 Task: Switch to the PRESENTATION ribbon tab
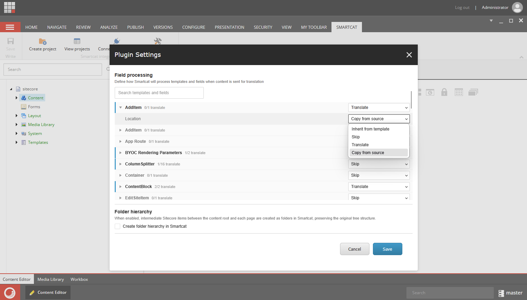229,27
